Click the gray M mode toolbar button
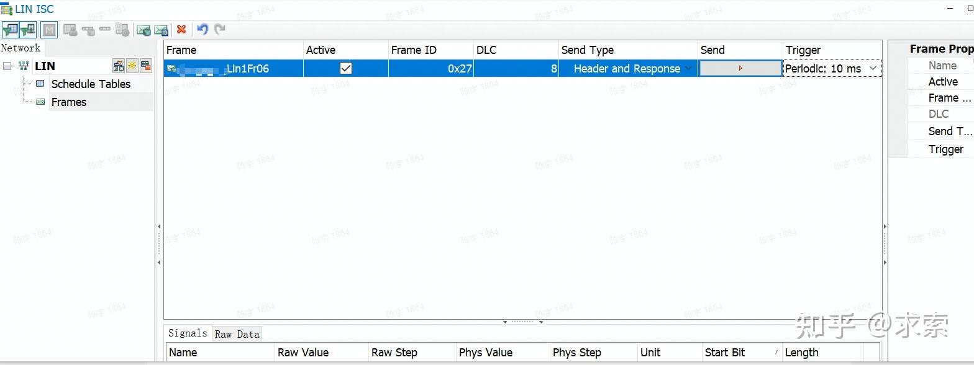This screenshot has height=365, width=974. (x=50, y=29)
